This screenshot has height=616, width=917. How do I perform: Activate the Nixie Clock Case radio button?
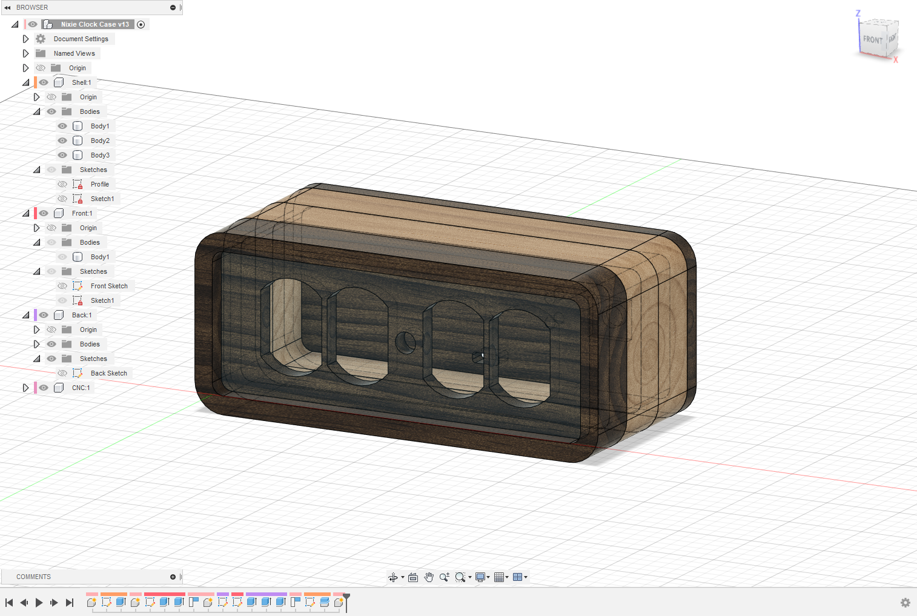click(141, 24)
